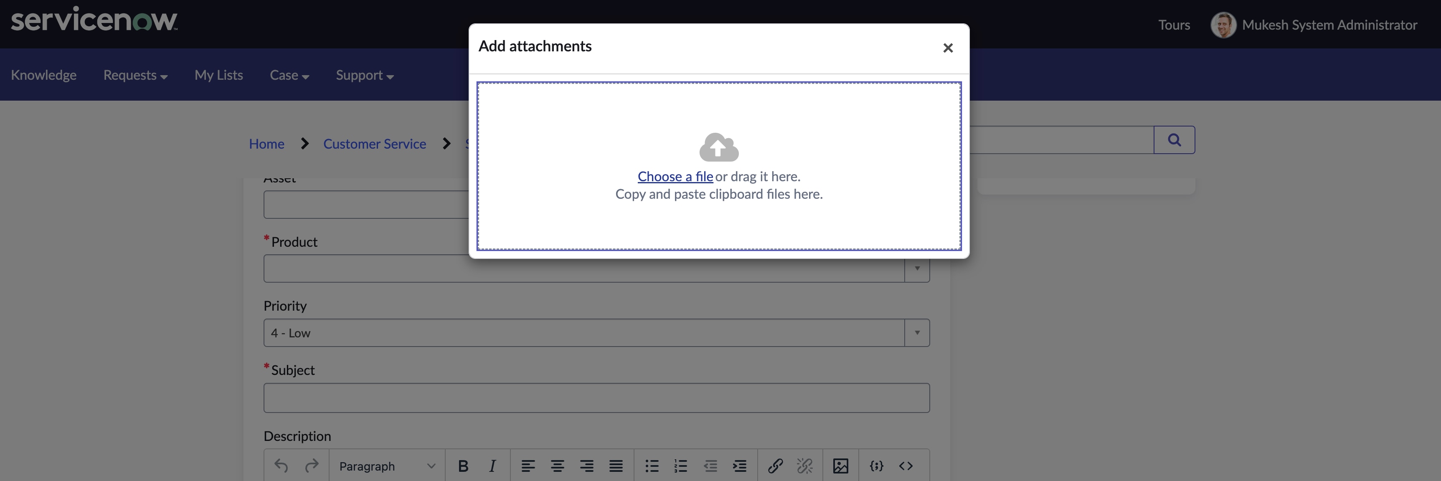The height and width of the screenshot is (481, 1441).
Task: Open source code view icon
Action: (x=906, y=466)
